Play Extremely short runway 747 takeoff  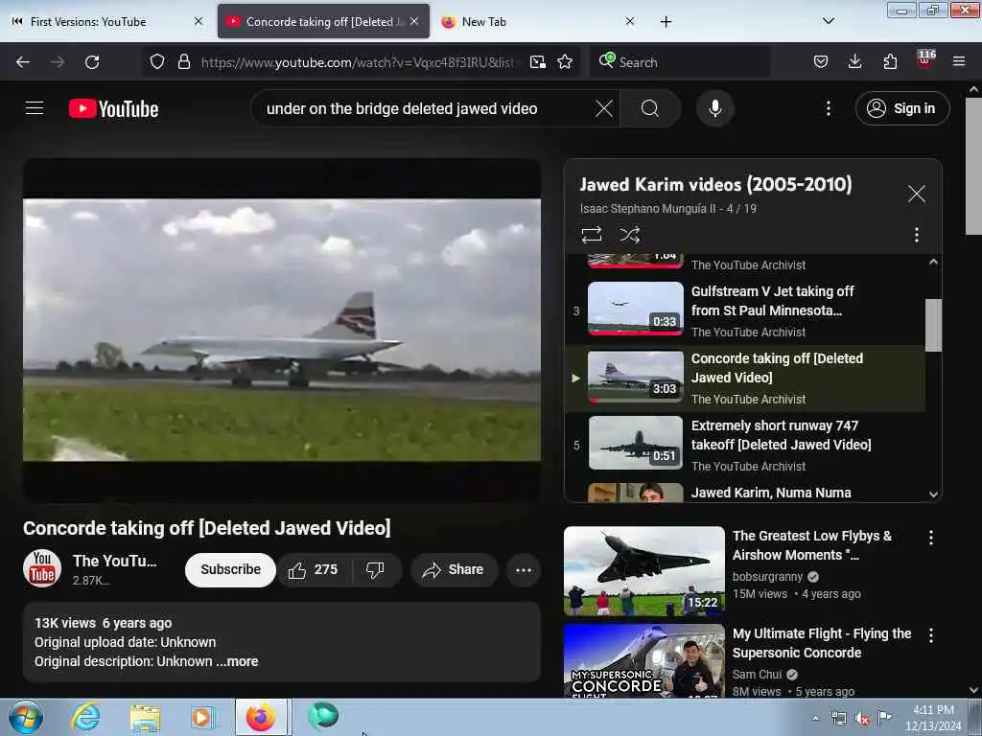745,445
